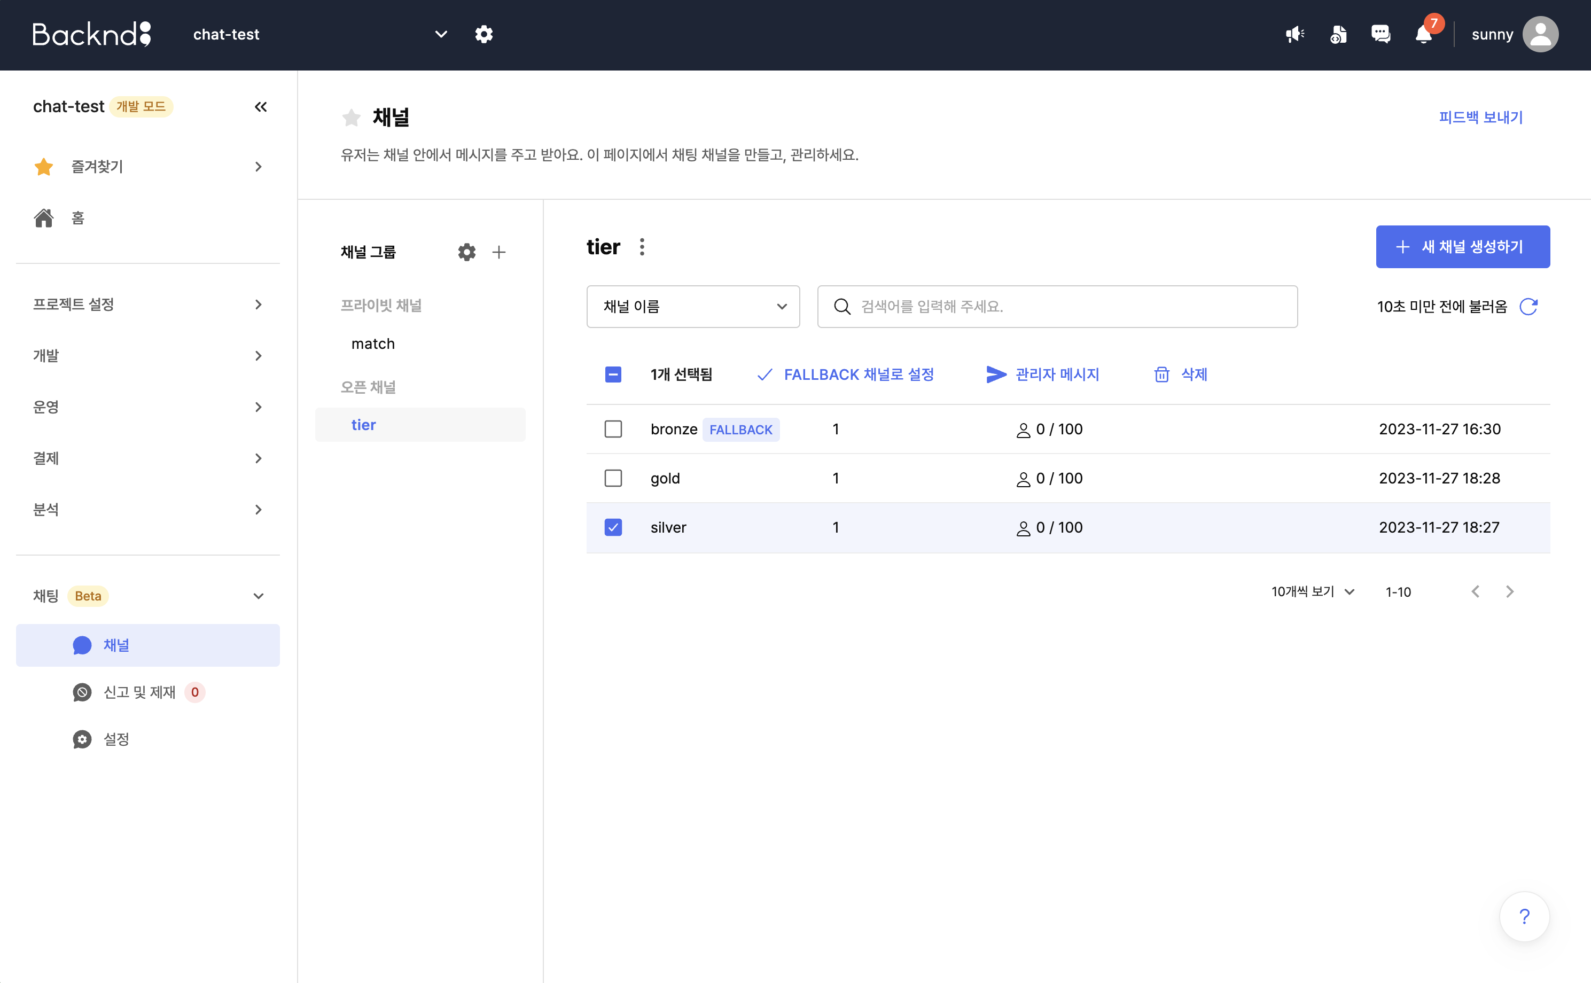Open tier group more options menu
Screen dimensions: 1591x983
(642, 247)
